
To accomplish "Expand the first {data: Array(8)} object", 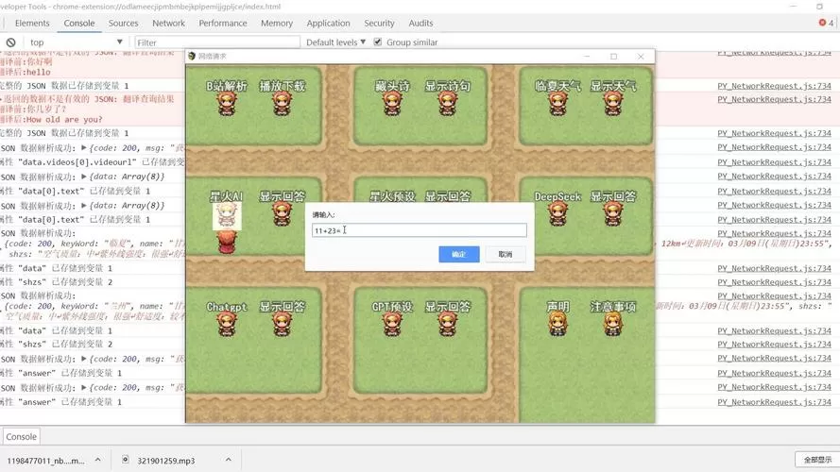I will point(84,177).
